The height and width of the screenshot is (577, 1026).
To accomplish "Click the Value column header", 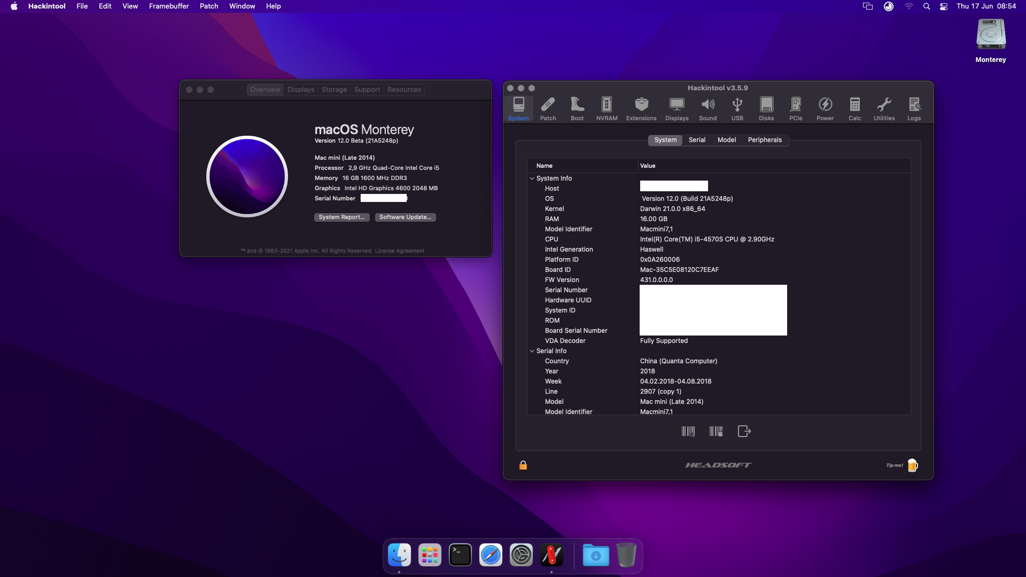I will point(774,166).
